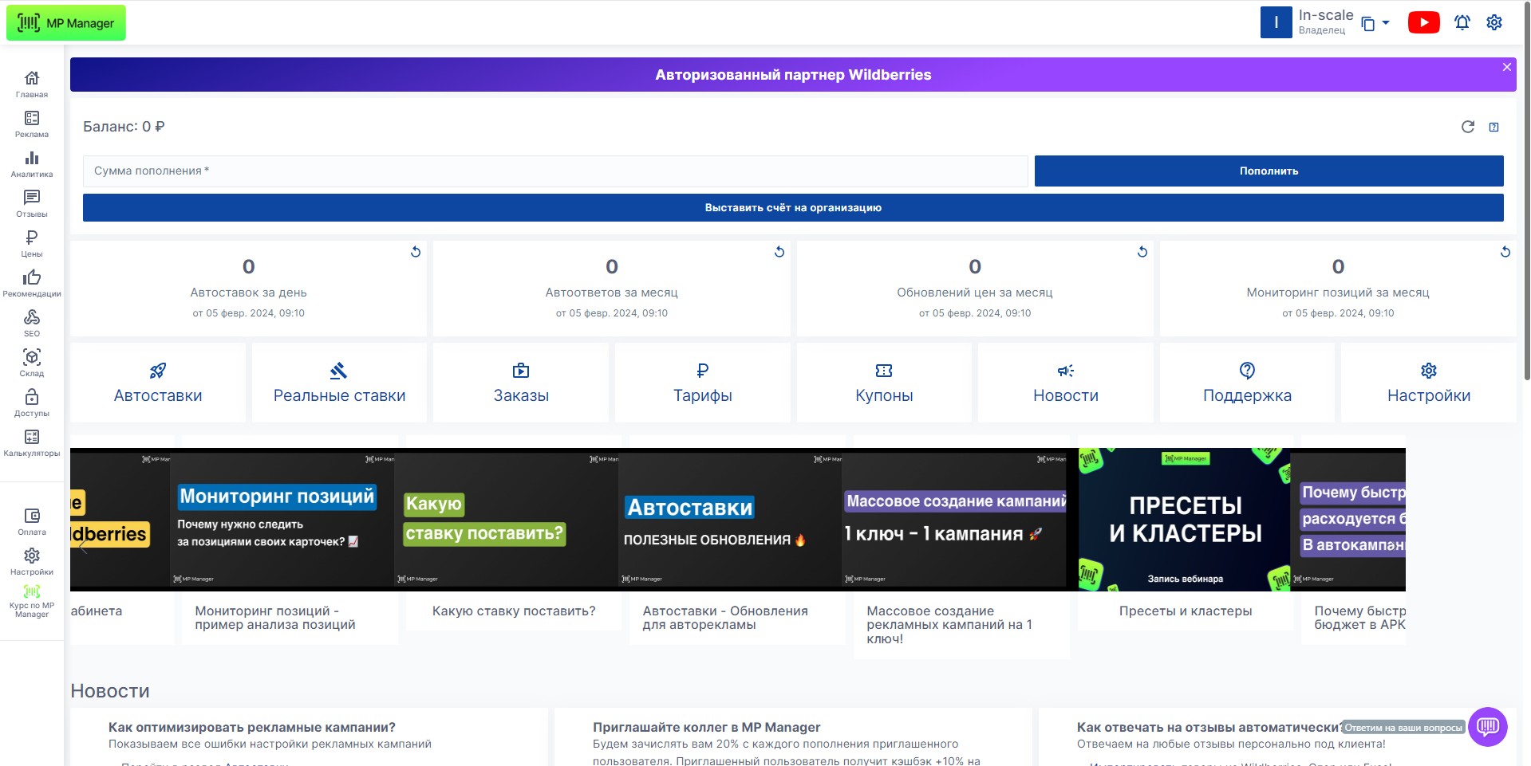Open Реклама section in sidebar
Image resolution: width=1531 pixels, height=766 pixels.
(32, 124)
